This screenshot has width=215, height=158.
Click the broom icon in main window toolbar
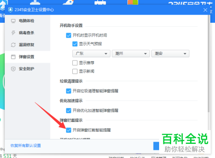35,2
